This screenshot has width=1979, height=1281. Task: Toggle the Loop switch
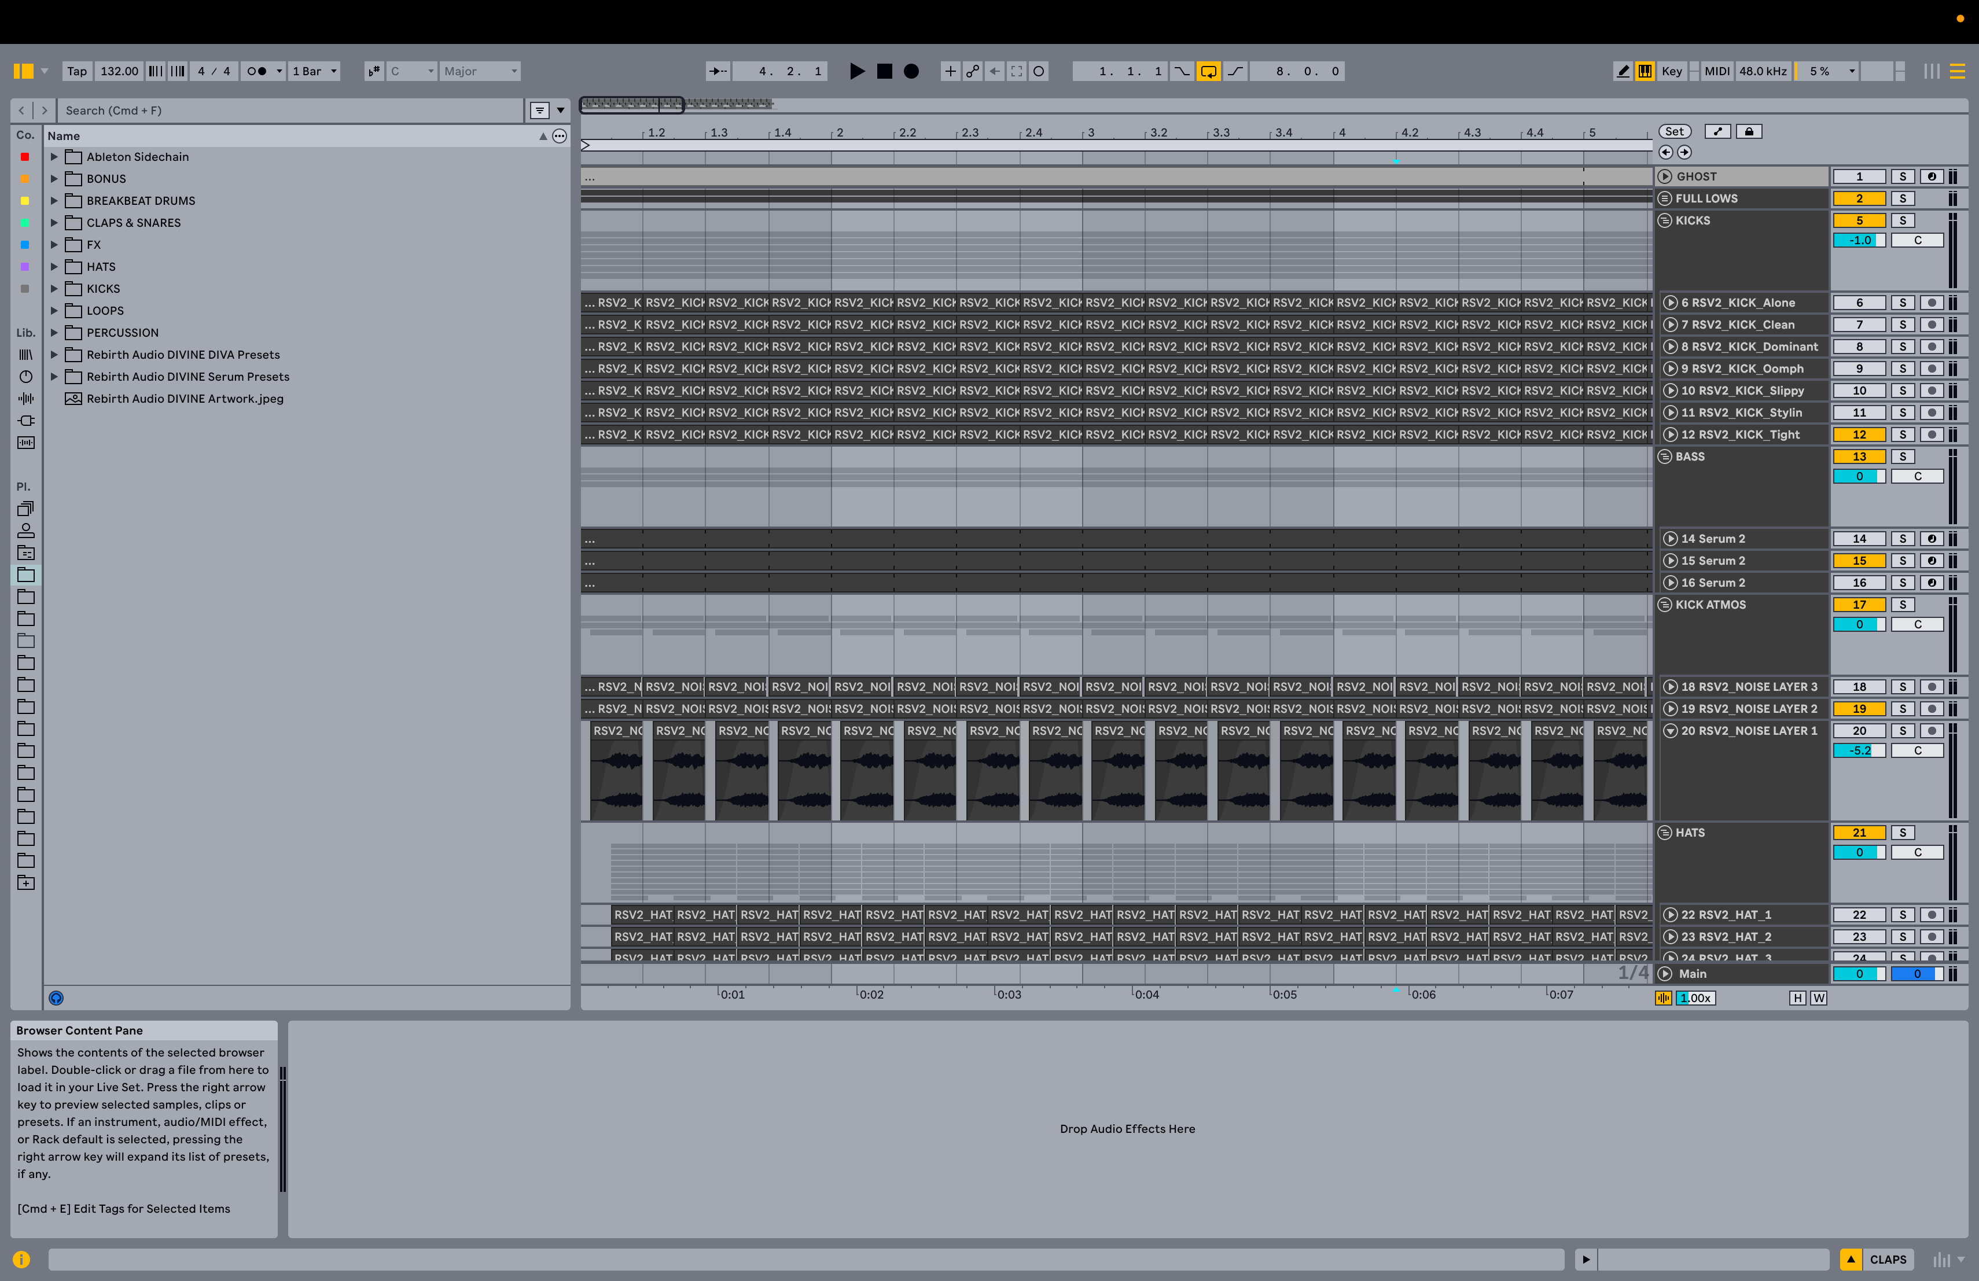coord(1208,72)
